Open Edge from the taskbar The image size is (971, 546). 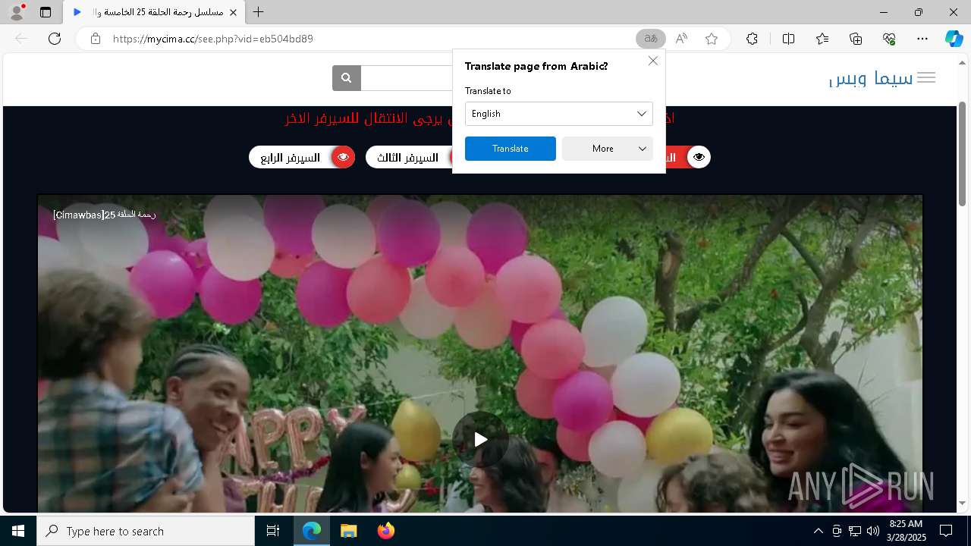[x=312, y=531]
